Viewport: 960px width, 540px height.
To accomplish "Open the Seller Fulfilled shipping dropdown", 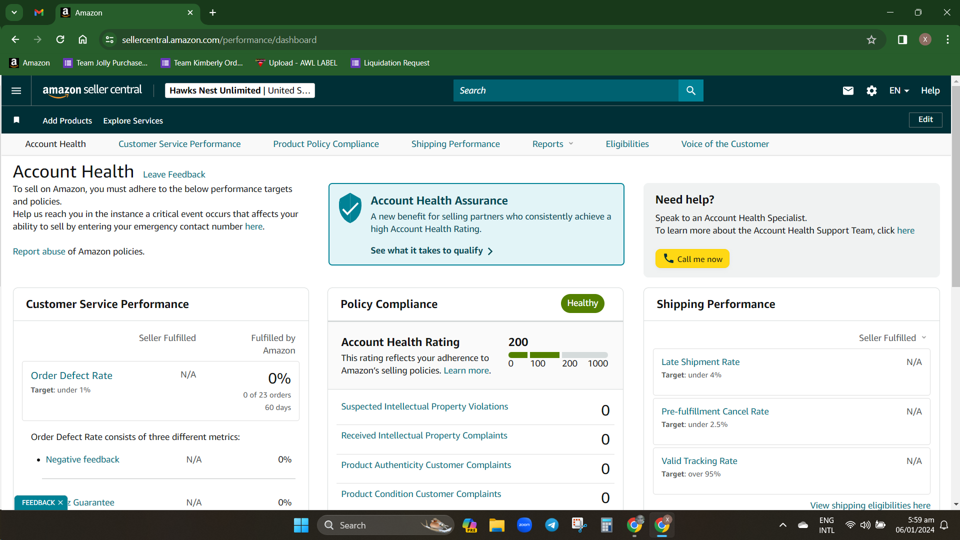I will pos(892,338).
